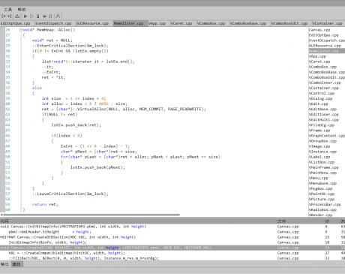Collapse the MemHeap::Alloc function fold marker

[x=21, y=30]
